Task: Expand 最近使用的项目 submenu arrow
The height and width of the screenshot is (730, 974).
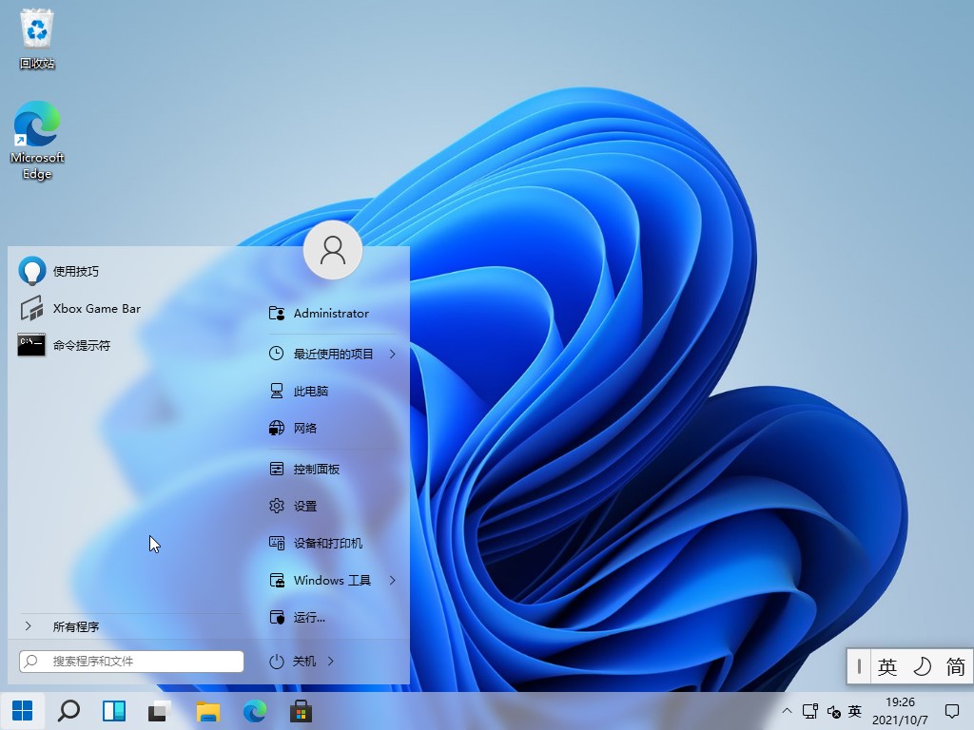Action: (392, 354)
